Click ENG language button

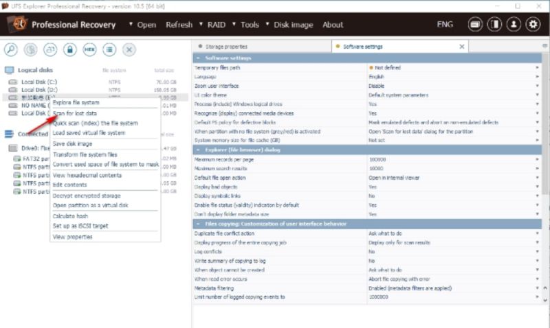tap(445, 24)
